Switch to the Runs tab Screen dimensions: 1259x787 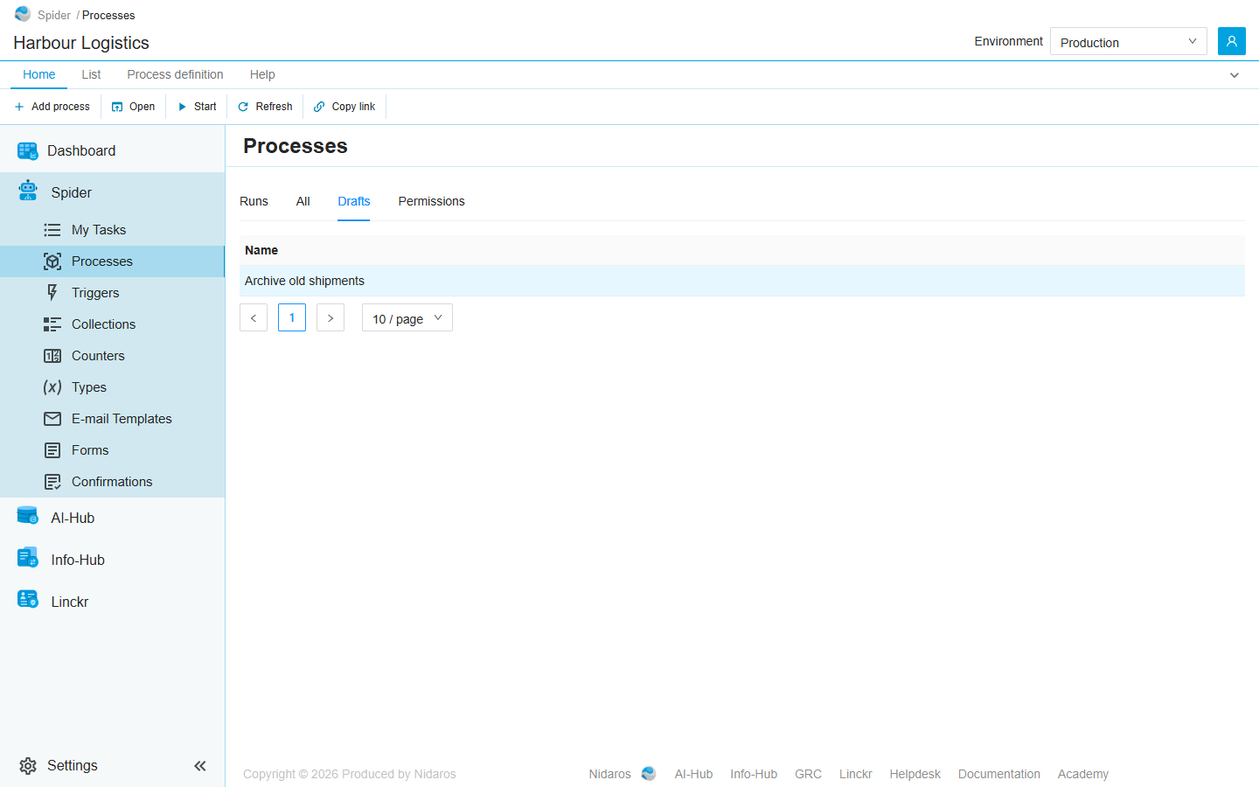click(x=254, y=201)
